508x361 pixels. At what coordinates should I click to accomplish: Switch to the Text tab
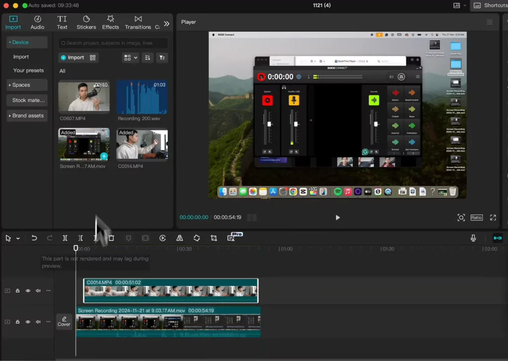(62, 23)
